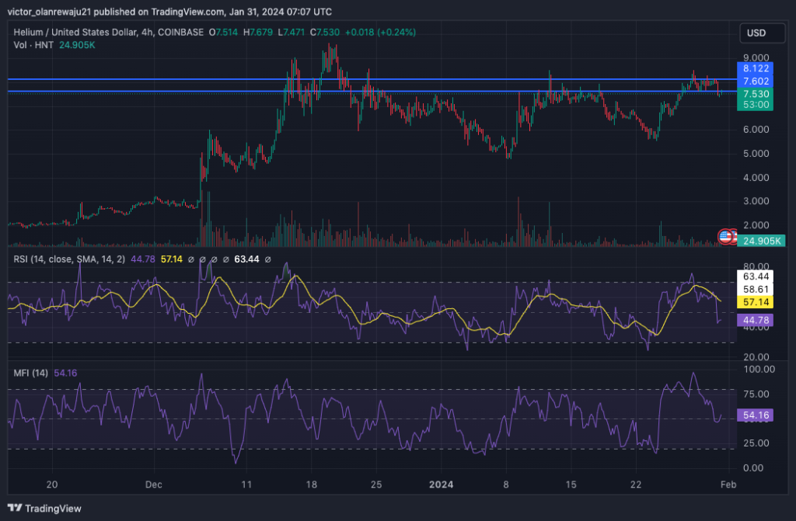The height and width of the screenshot is (521, 796).
Task: Click the 25 label on the date axis
Action: click(376, 485)
